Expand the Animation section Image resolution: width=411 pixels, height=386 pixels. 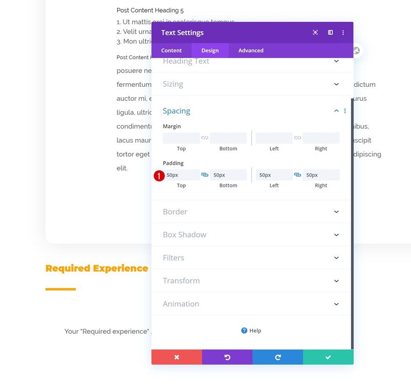click(x=251, y=303)
